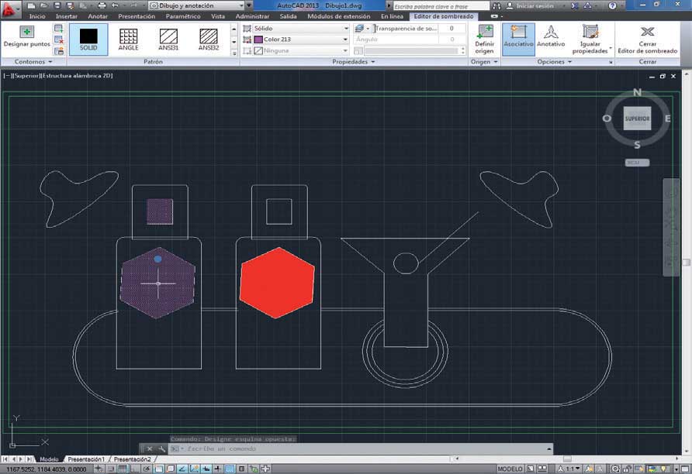Select the ANSI32 hatch pattern
692x474 pixels.
coord(209,39)
